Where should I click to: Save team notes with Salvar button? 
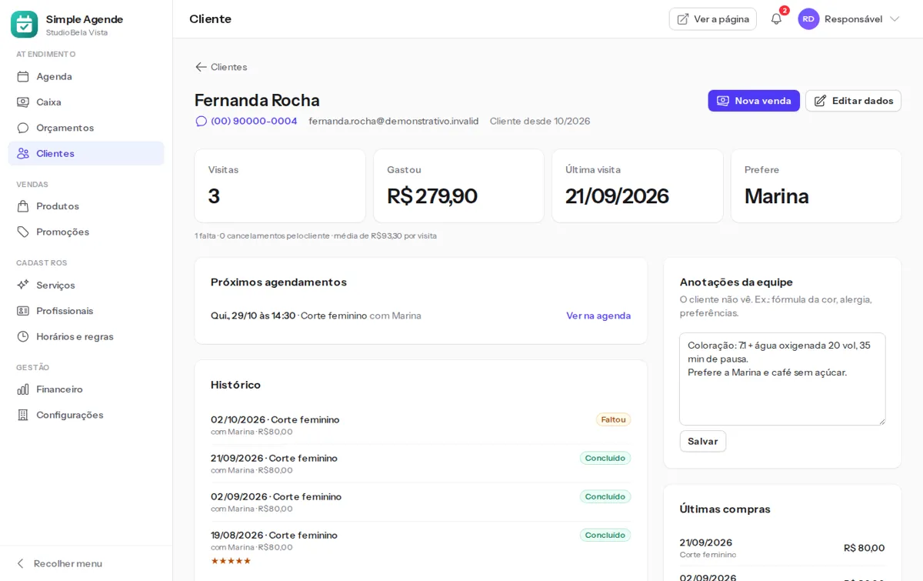[703, 441]
